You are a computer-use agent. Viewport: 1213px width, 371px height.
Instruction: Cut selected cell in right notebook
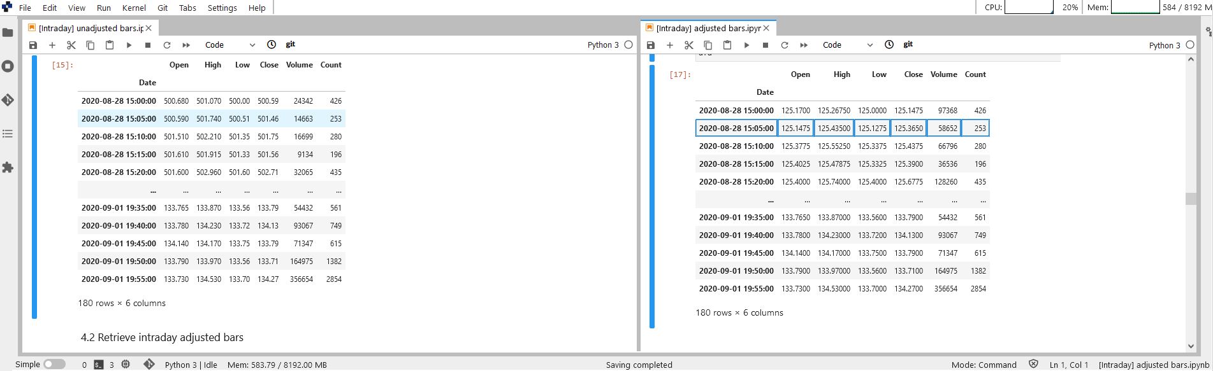pyautogui.click(x=688, y=45)
